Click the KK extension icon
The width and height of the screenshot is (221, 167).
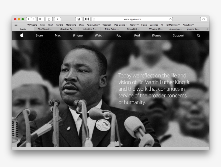coord(86,19)
